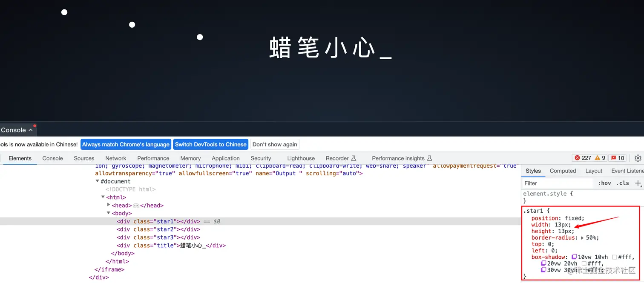Click Recorder tab flask icon
644x283 pixels.
click(354, 158)
